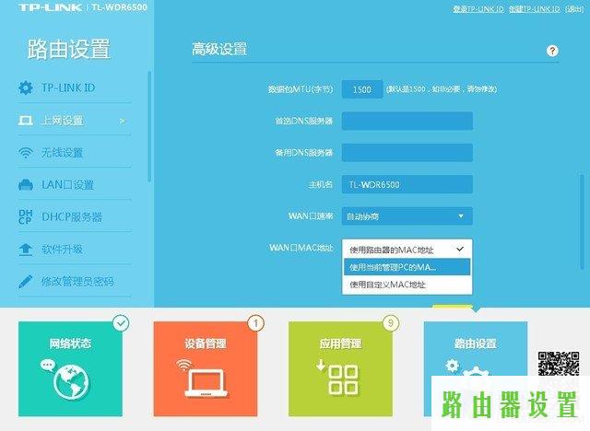Viewport: 590px width, 431px height.
Task: Open the 设备管理 tile
Action: tap(206, 368)
